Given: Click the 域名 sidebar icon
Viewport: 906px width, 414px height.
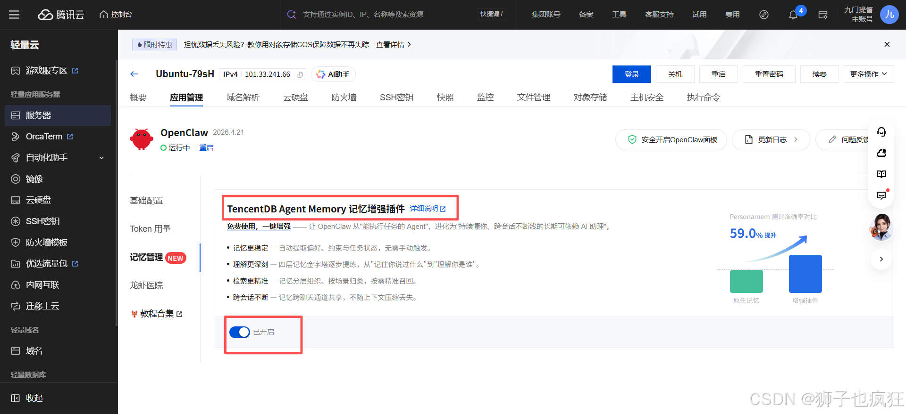Looking at the screenshot, I should pos(16,351).
